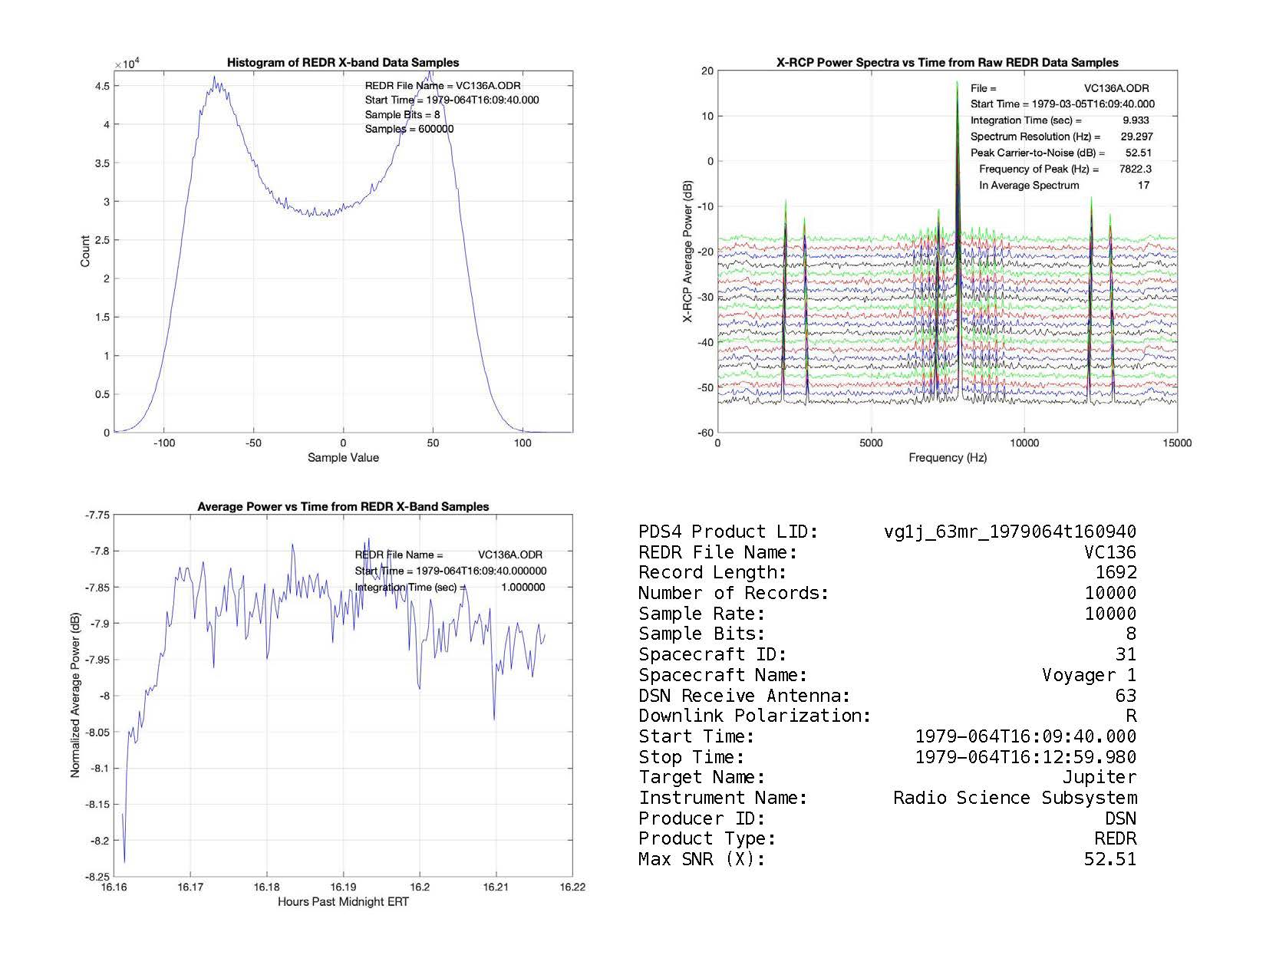
Task: Click the 'Hours Past Midnight ERT' axis label
Action: coord(343,902)
